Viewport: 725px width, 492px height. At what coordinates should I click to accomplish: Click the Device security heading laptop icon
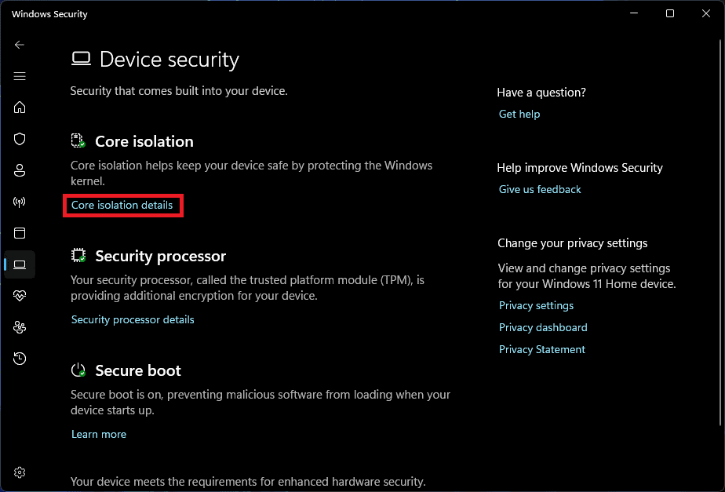[81, 59]
